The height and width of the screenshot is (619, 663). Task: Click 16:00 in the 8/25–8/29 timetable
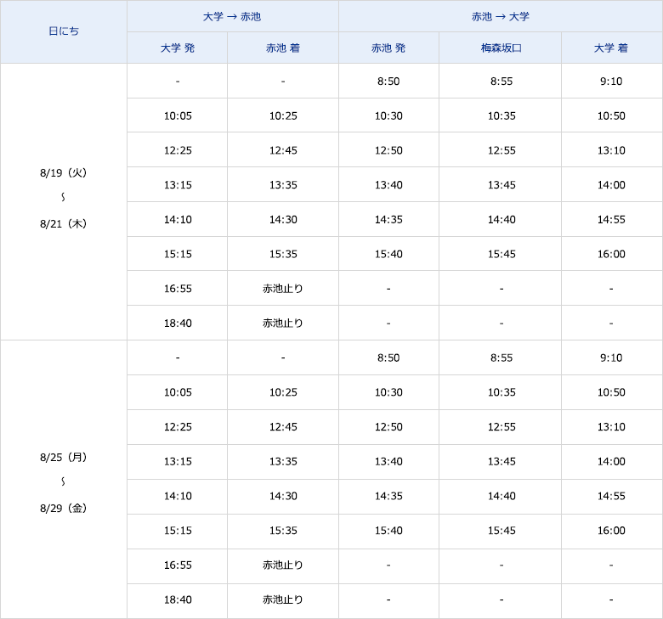tap(611, 531)
